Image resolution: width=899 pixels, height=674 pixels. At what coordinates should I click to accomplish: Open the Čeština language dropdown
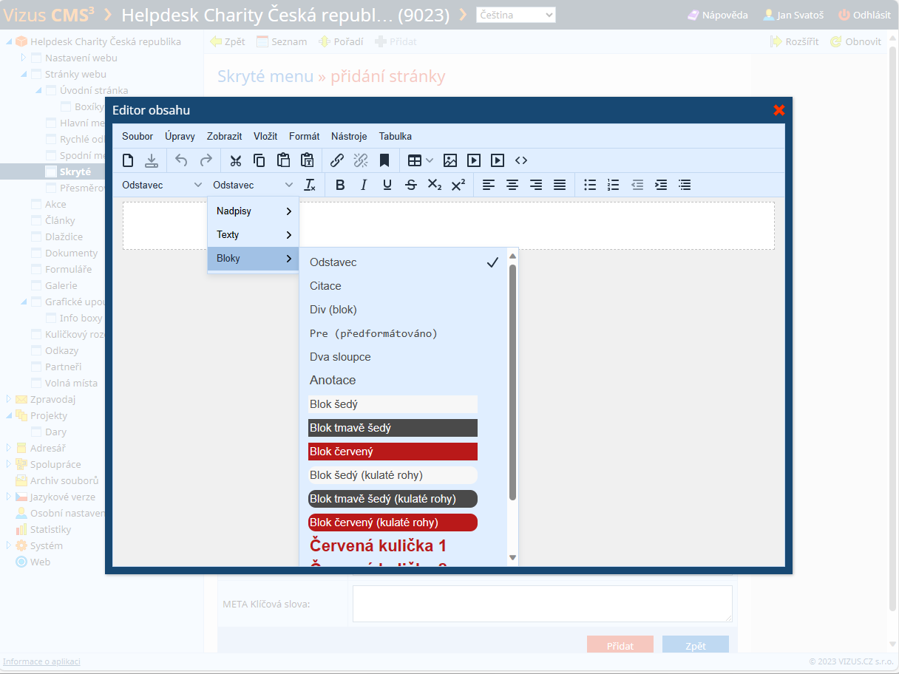tap(516, 15)
